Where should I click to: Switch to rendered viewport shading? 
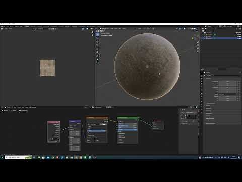(197, 29)
